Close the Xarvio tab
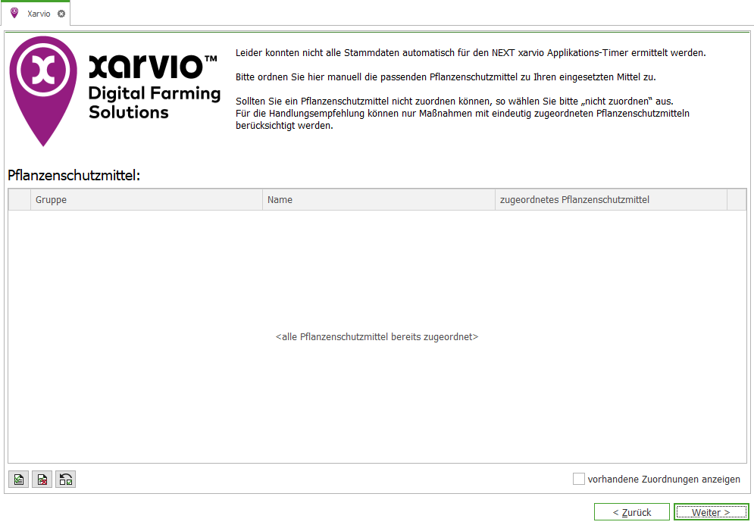 62,12
